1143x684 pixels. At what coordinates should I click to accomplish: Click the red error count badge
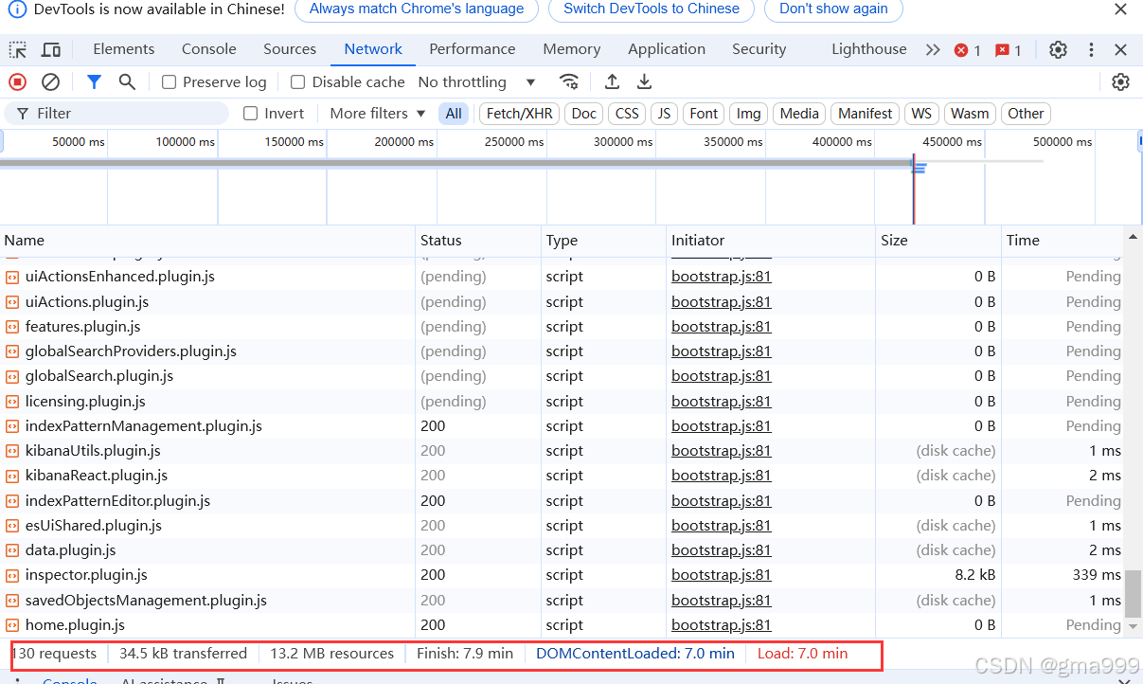[x=968, y=50]
